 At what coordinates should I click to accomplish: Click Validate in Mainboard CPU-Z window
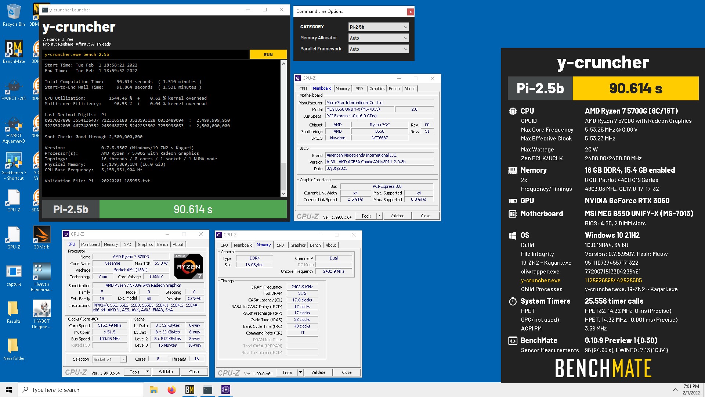(397, 216)
